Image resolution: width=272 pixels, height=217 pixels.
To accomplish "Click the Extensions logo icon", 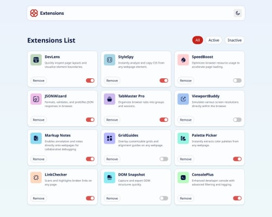I will click(34, 13).
